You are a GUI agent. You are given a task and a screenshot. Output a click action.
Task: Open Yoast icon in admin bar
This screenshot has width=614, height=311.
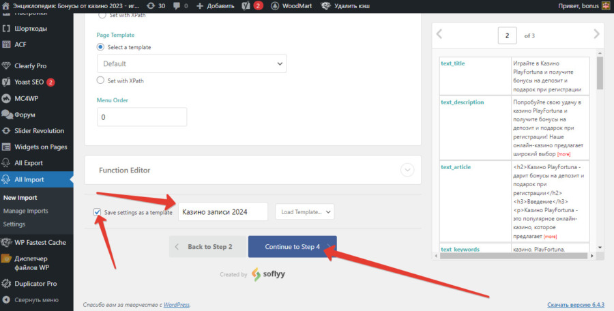(x=246, y=6)
